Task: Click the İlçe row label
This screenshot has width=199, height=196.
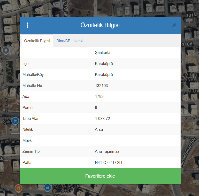Action: 26,64
